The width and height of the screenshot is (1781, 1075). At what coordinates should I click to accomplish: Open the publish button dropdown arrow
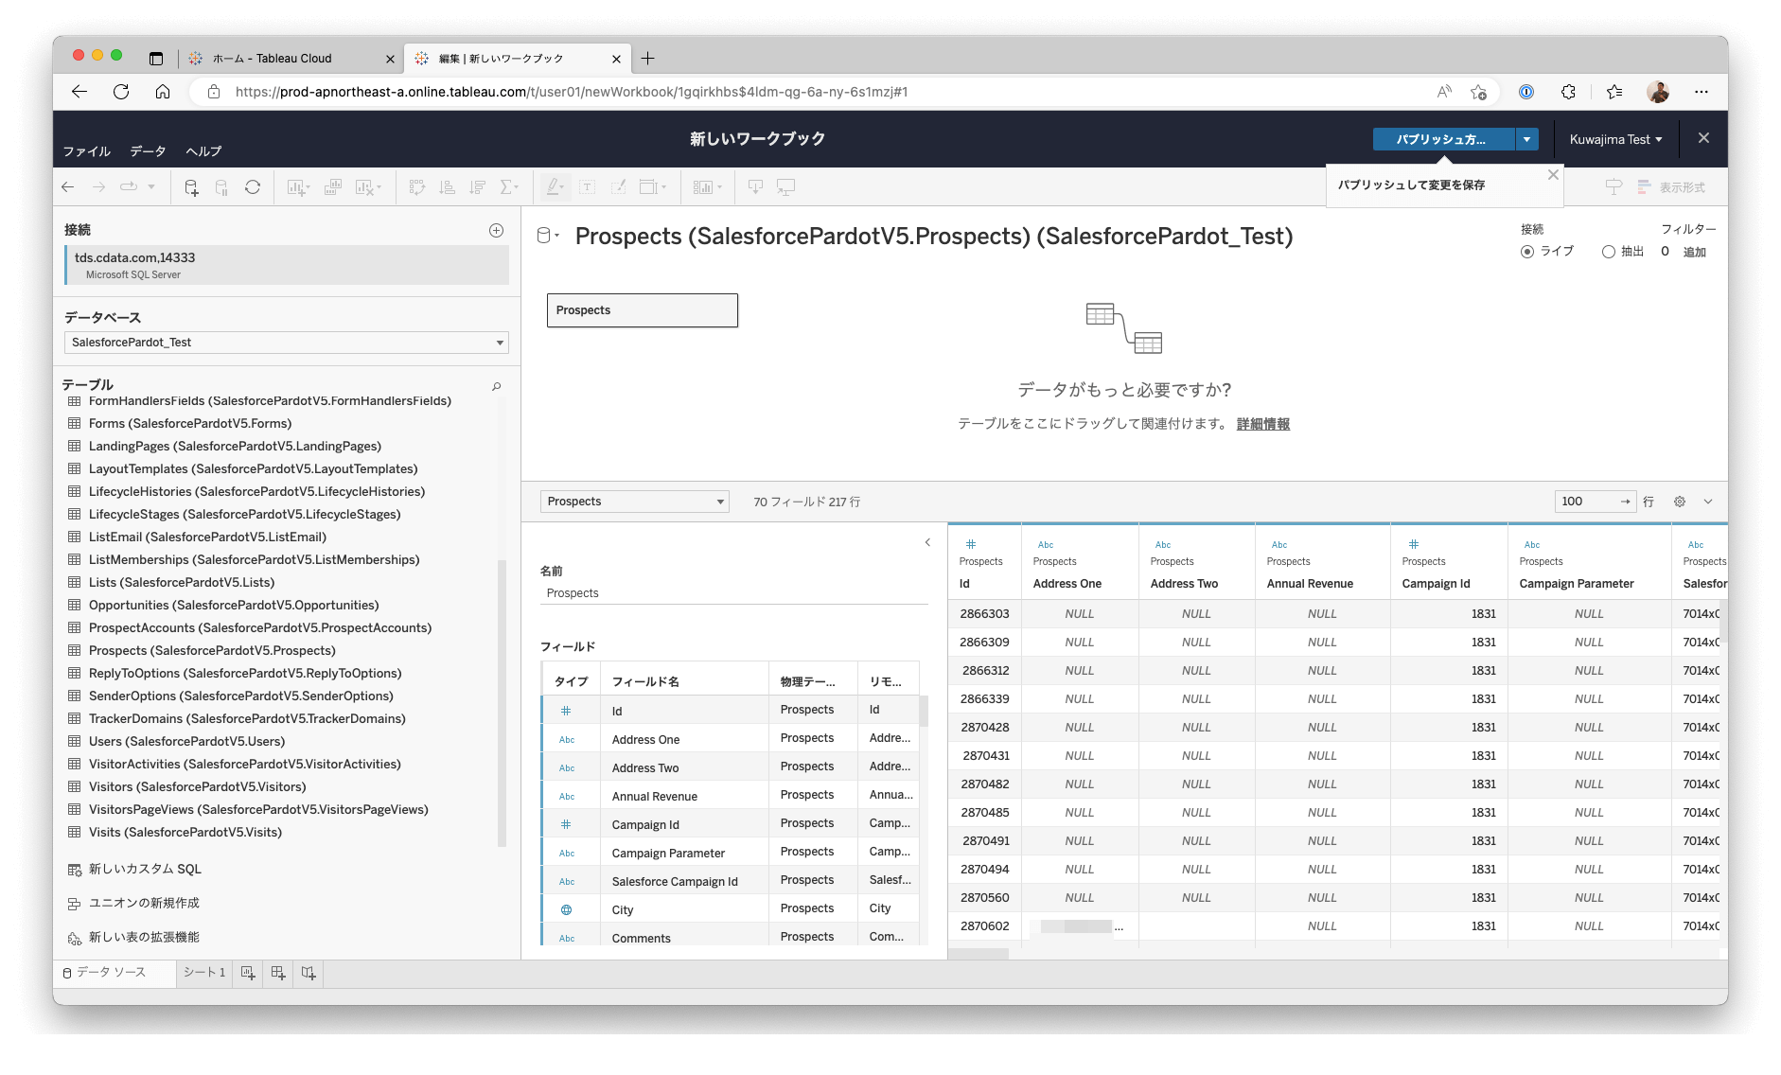click(x=1526, y=139)
